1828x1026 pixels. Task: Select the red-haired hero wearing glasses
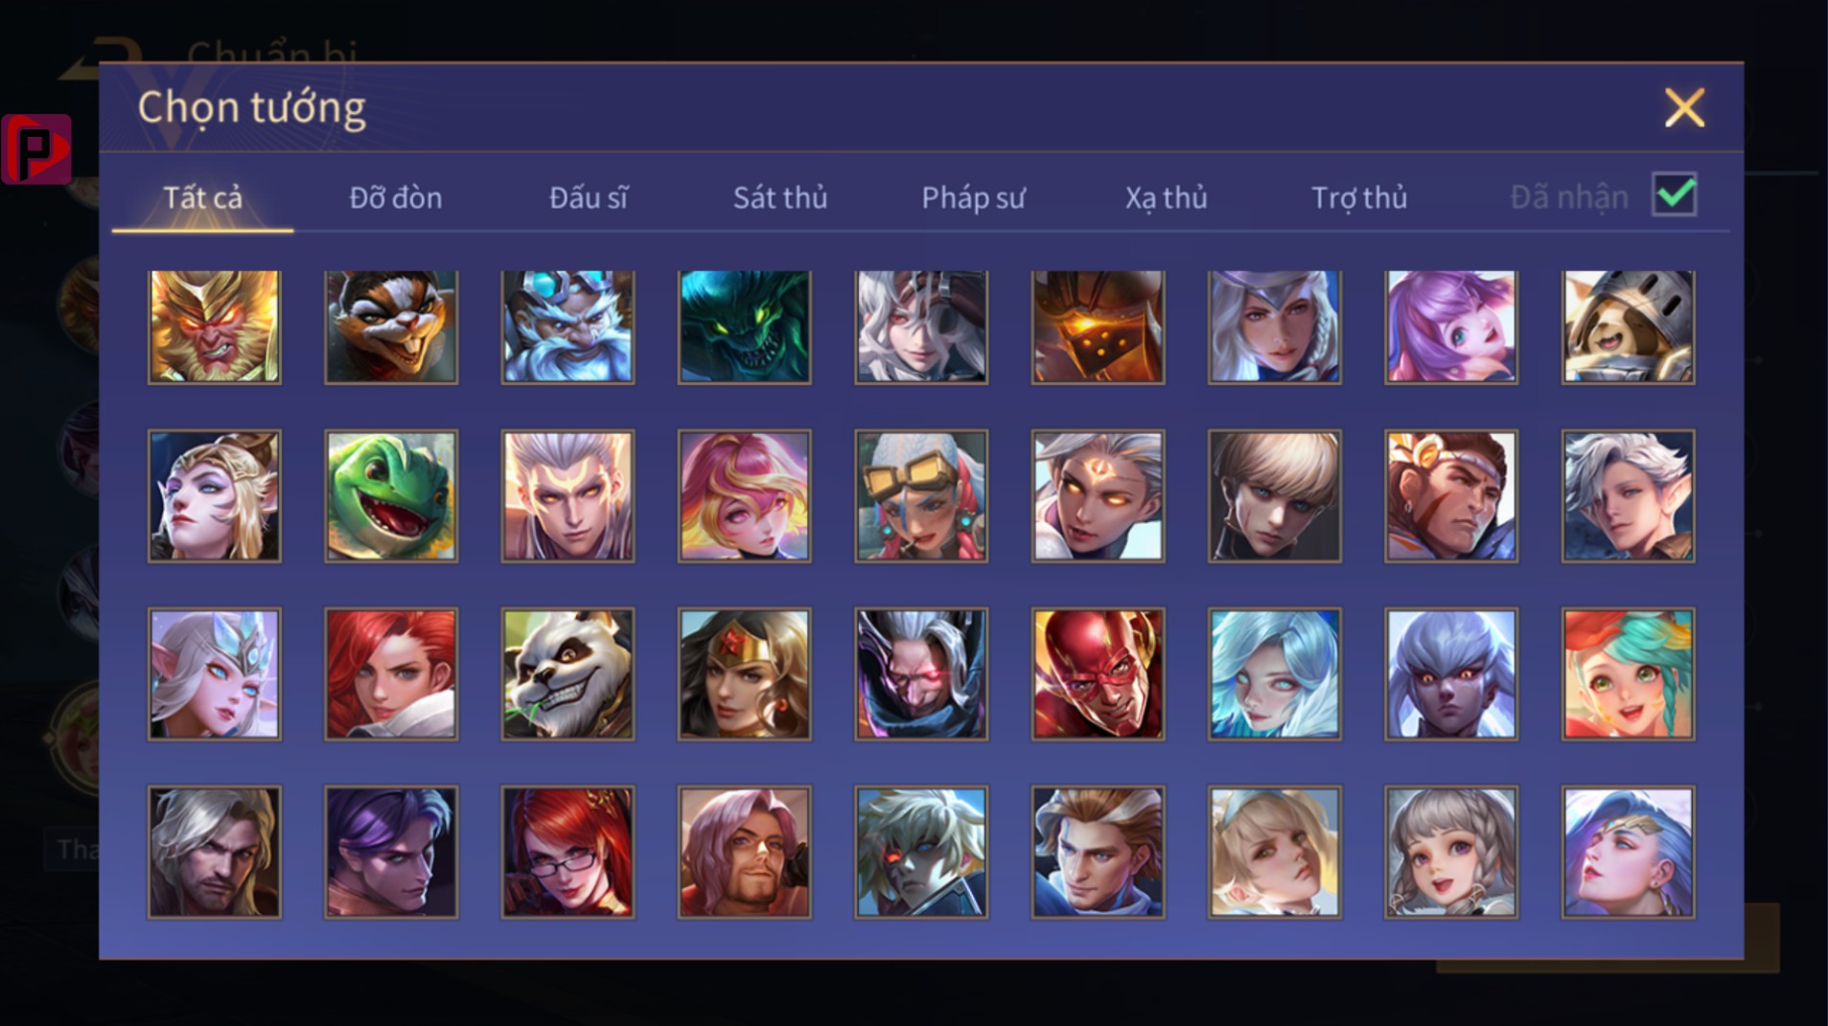[x=567, y=852]
